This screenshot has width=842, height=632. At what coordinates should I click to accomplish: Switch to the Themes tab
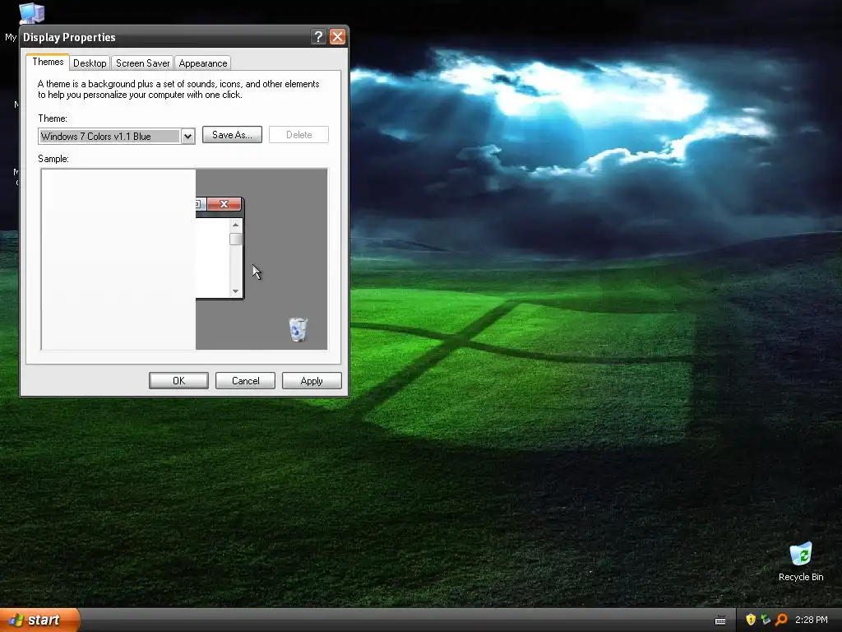(x=48, y=62)
